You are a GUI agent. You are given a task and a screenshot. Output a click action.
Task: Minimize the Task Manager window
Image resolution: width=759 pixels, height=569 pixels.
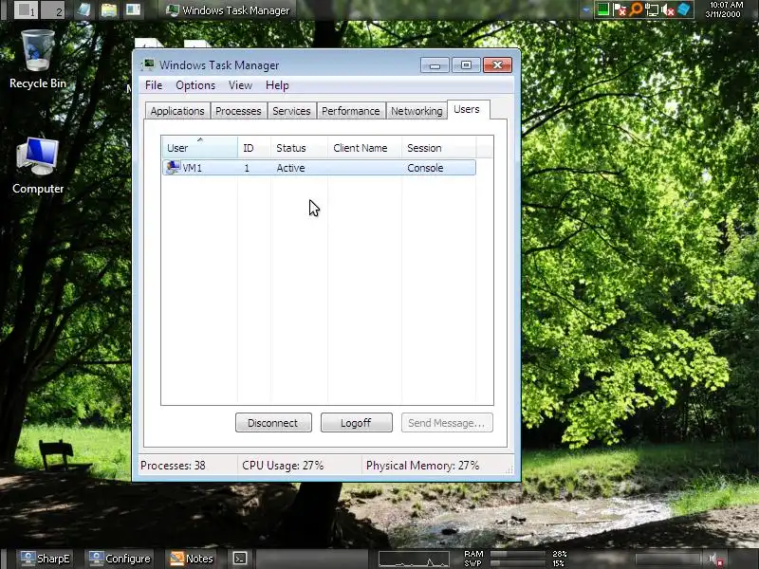(435, 65)
